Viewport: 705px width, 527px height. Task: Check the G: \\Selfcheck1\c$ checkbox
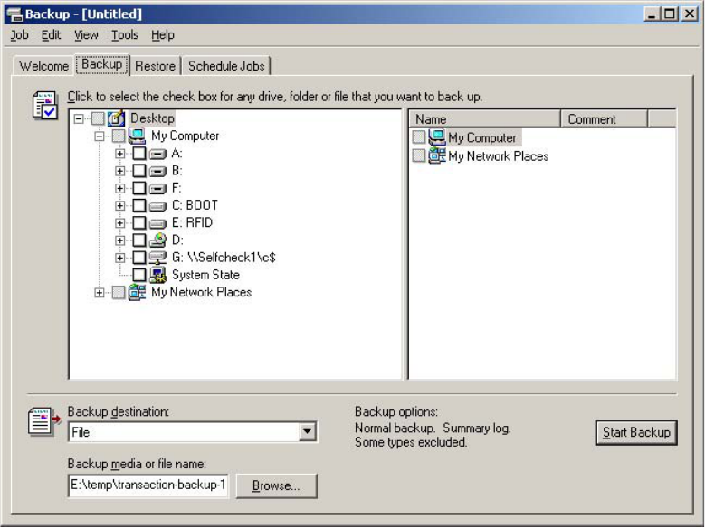[139, 258]
